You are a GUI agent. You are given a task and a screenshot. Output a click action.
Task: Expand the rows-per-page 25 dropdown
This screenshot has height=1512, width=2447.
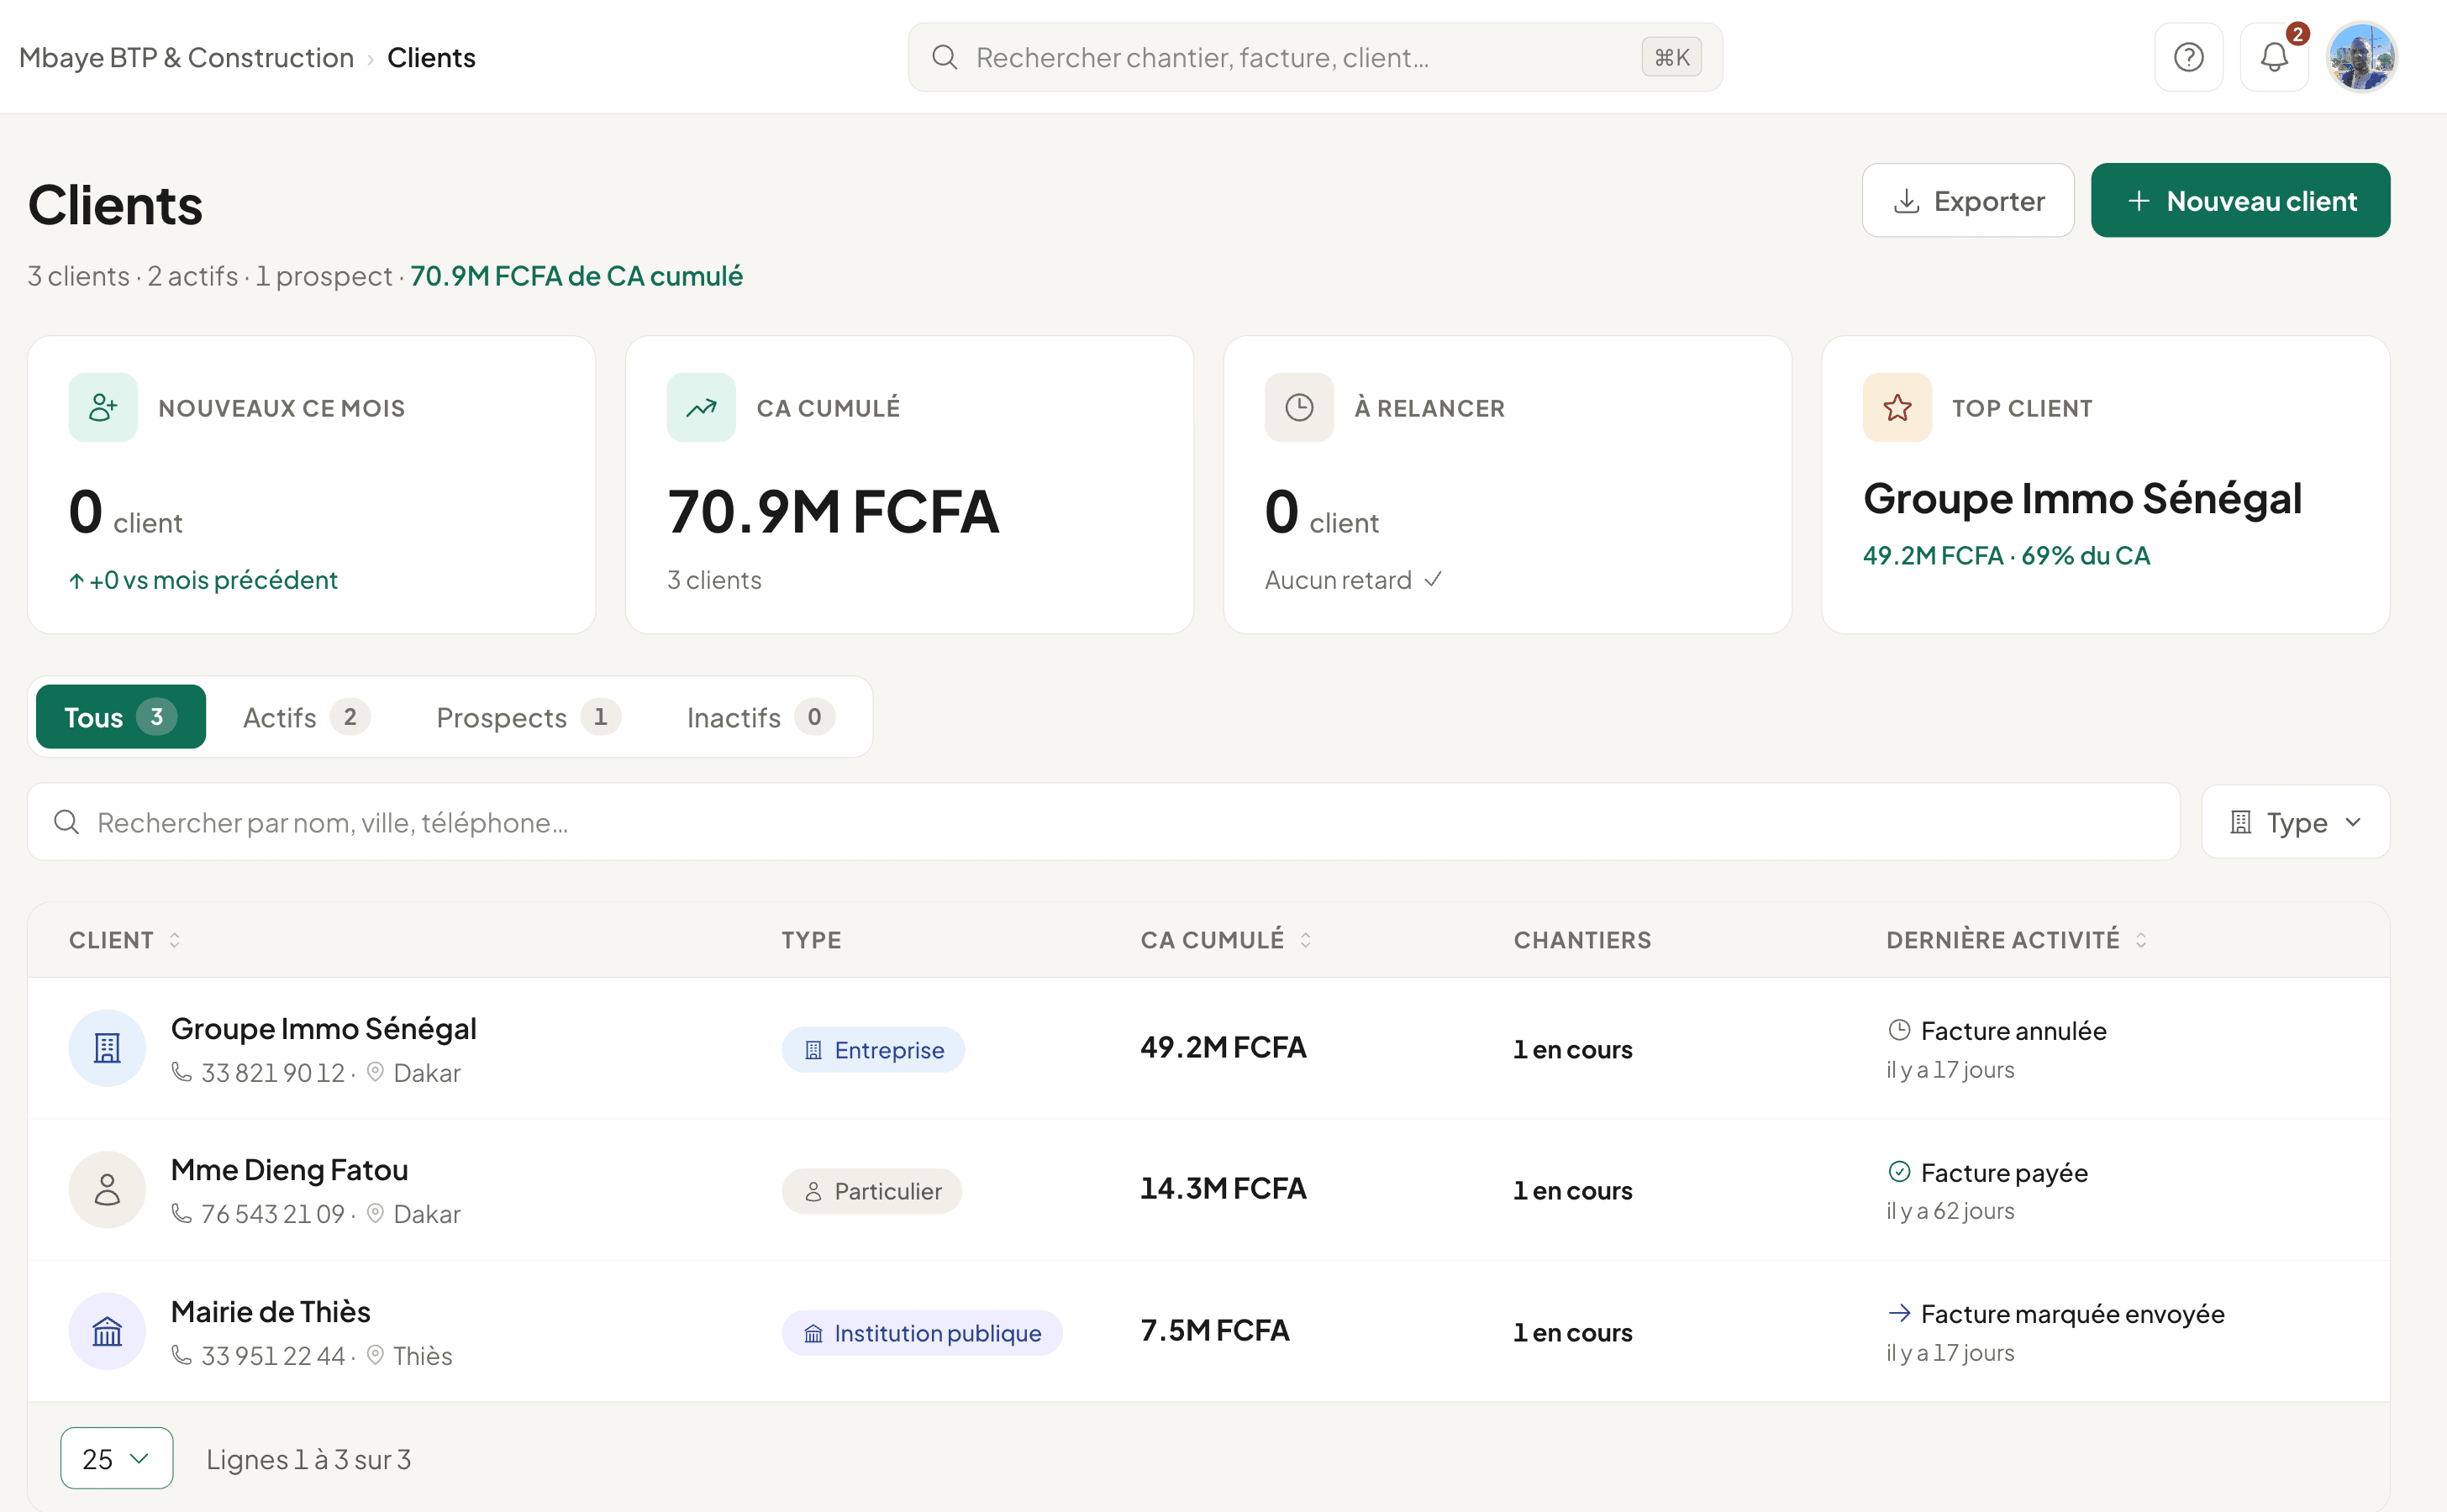116,1458
